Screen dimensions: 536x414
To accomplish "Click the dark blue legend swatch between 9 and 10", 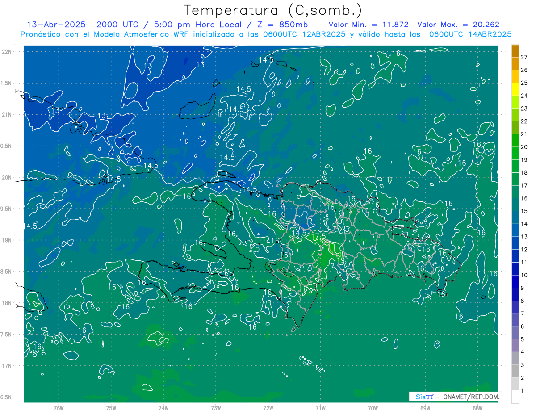I will click(515, 282).
